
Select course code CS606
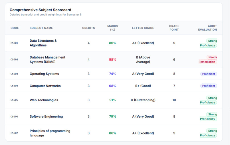[14, 116]
